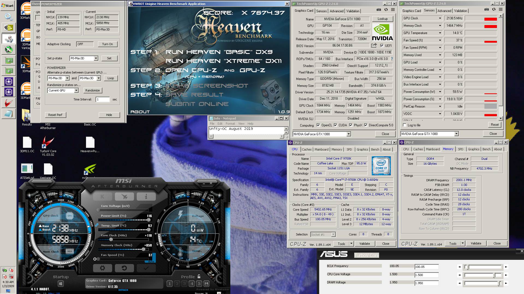Viewport: 524px width, 294px height.
Task: Select Afterburner profile slot 5
Action: [x=199, y=284]
